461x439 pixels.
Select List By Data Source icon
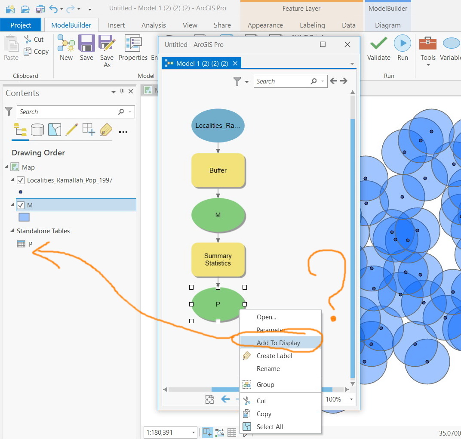pos(37,130)
